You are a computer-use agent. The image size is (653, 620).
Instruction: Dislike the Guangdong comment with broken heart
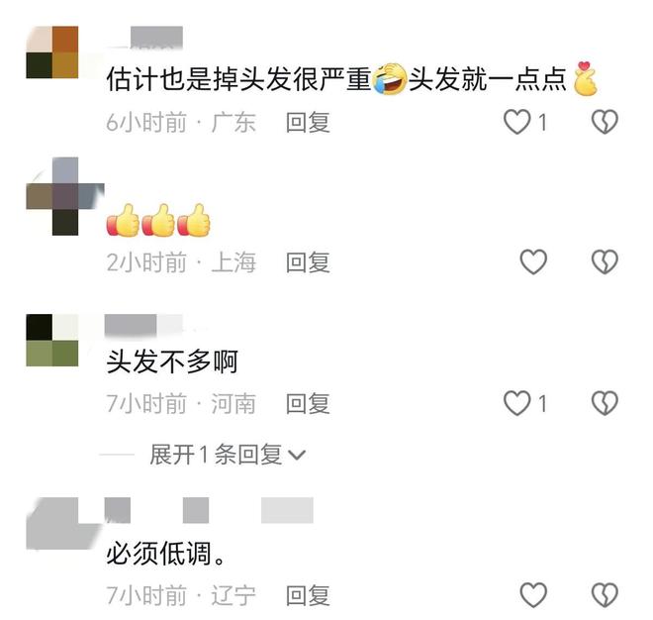(605, 122)
